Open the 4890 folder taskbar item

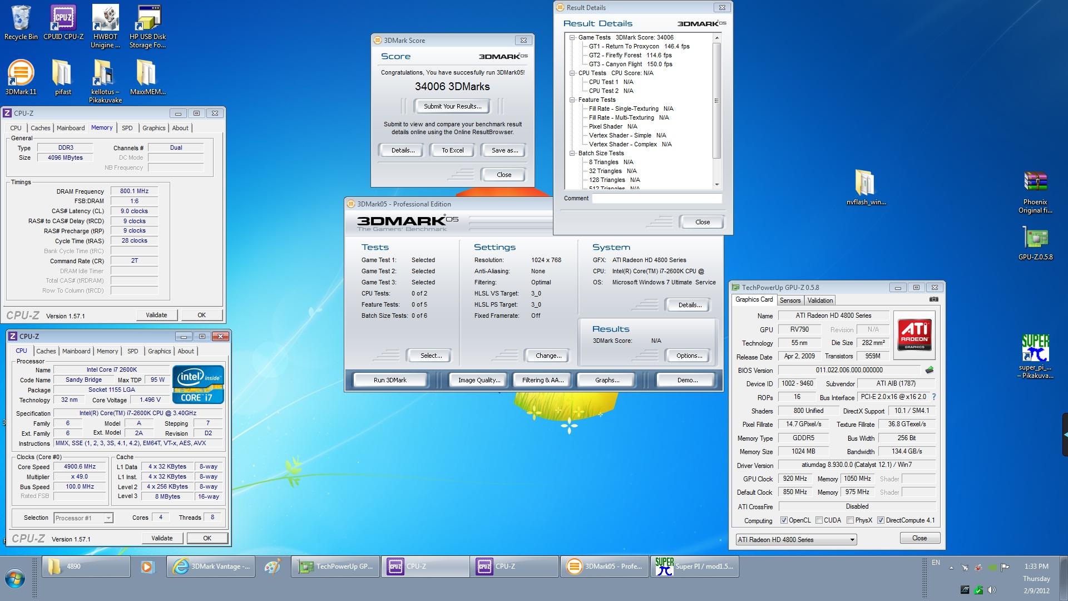click(86, 566)
